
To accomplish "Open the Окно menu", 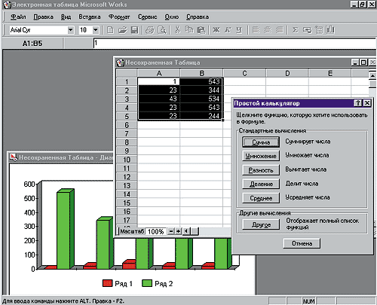I will 172,17.
